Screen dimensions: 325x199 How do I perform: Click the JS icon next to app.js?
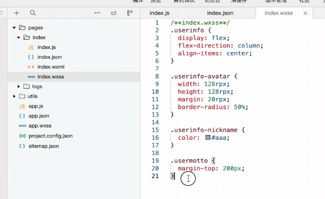[22, 106]
